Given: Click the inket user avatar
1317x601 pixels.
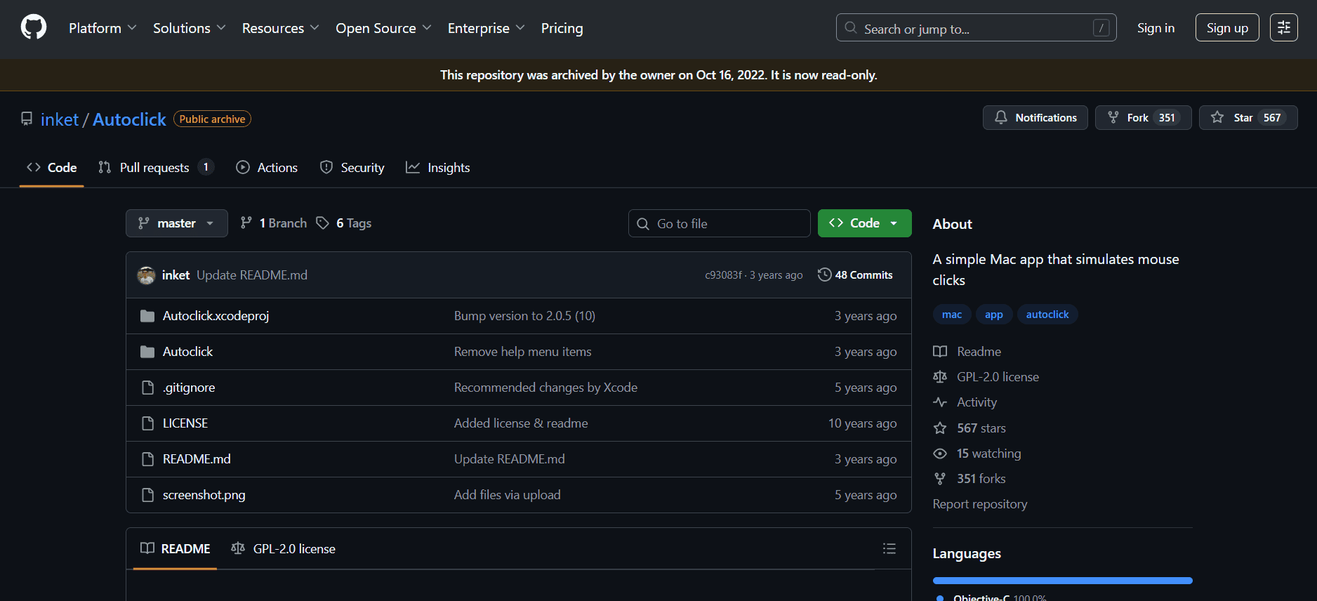Looking at the screenshot, I should (x=146, y=275).
